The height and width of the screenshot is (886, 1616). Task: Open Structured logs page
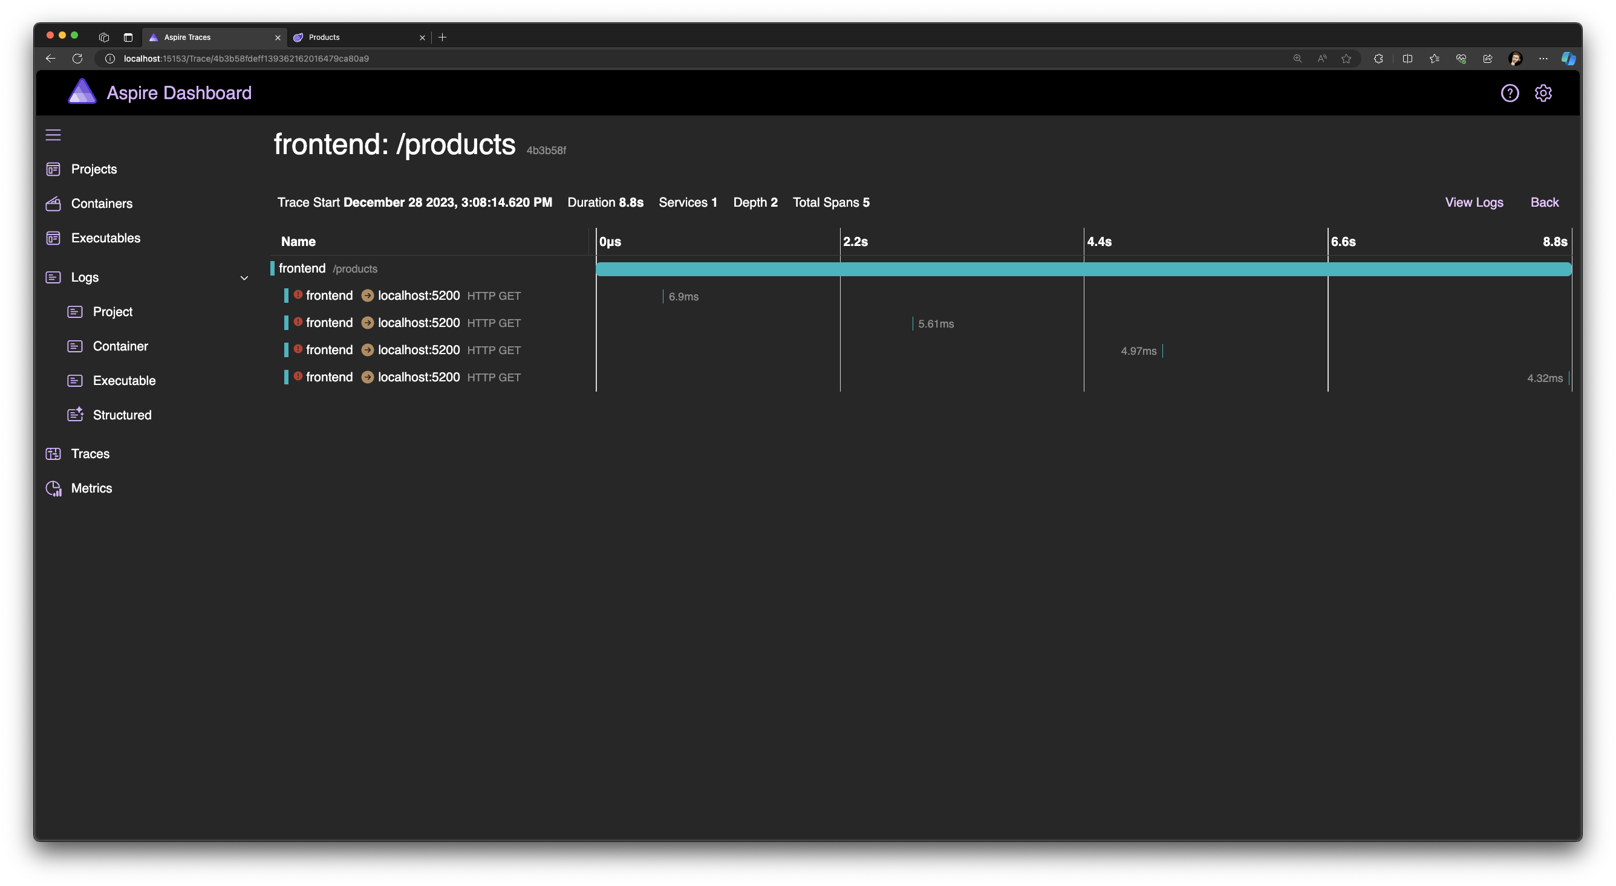122,415
